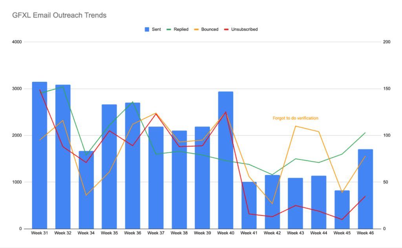
Task: Expand details on the Week 37 data point
Action: pyautogui.click(x=156, y=114)
